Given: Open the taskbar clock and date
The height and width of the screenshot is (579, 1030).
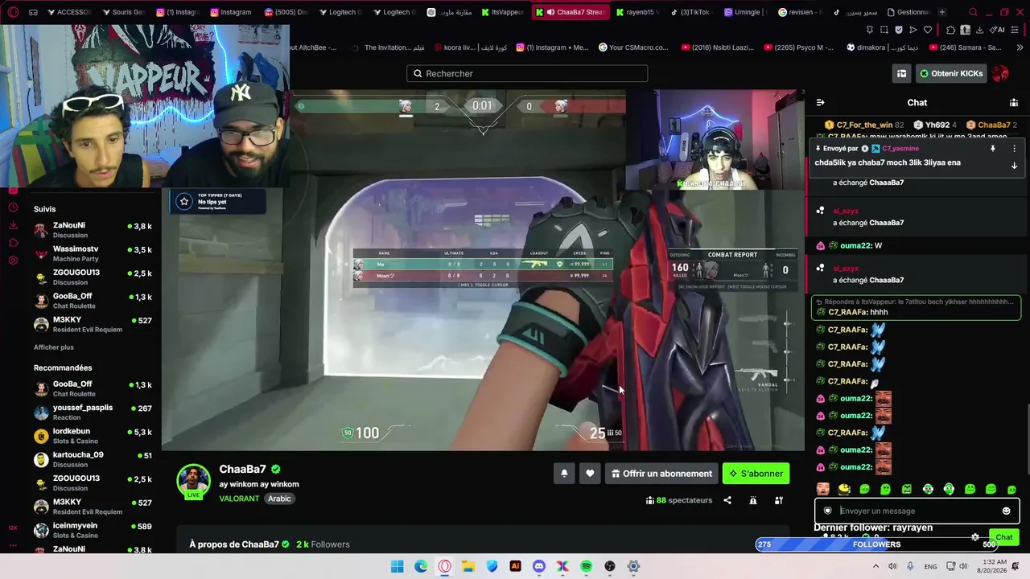Looking at the screenshot, I should click(991, 566).
